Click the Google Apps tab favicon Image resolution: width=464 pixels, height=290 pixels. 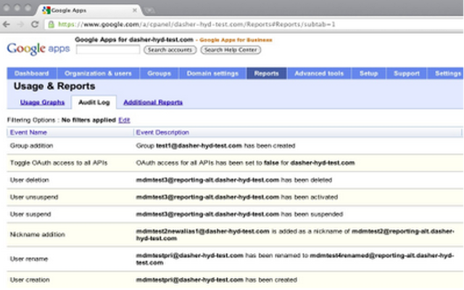point(46,10)
